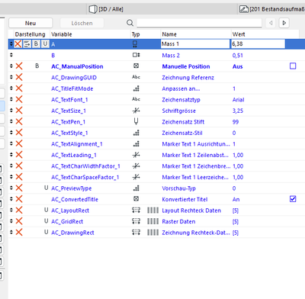Screen dimensions: 305x299
Task: Click Abc type icon of AC_DrawingGUID
Action: [136, 77]
